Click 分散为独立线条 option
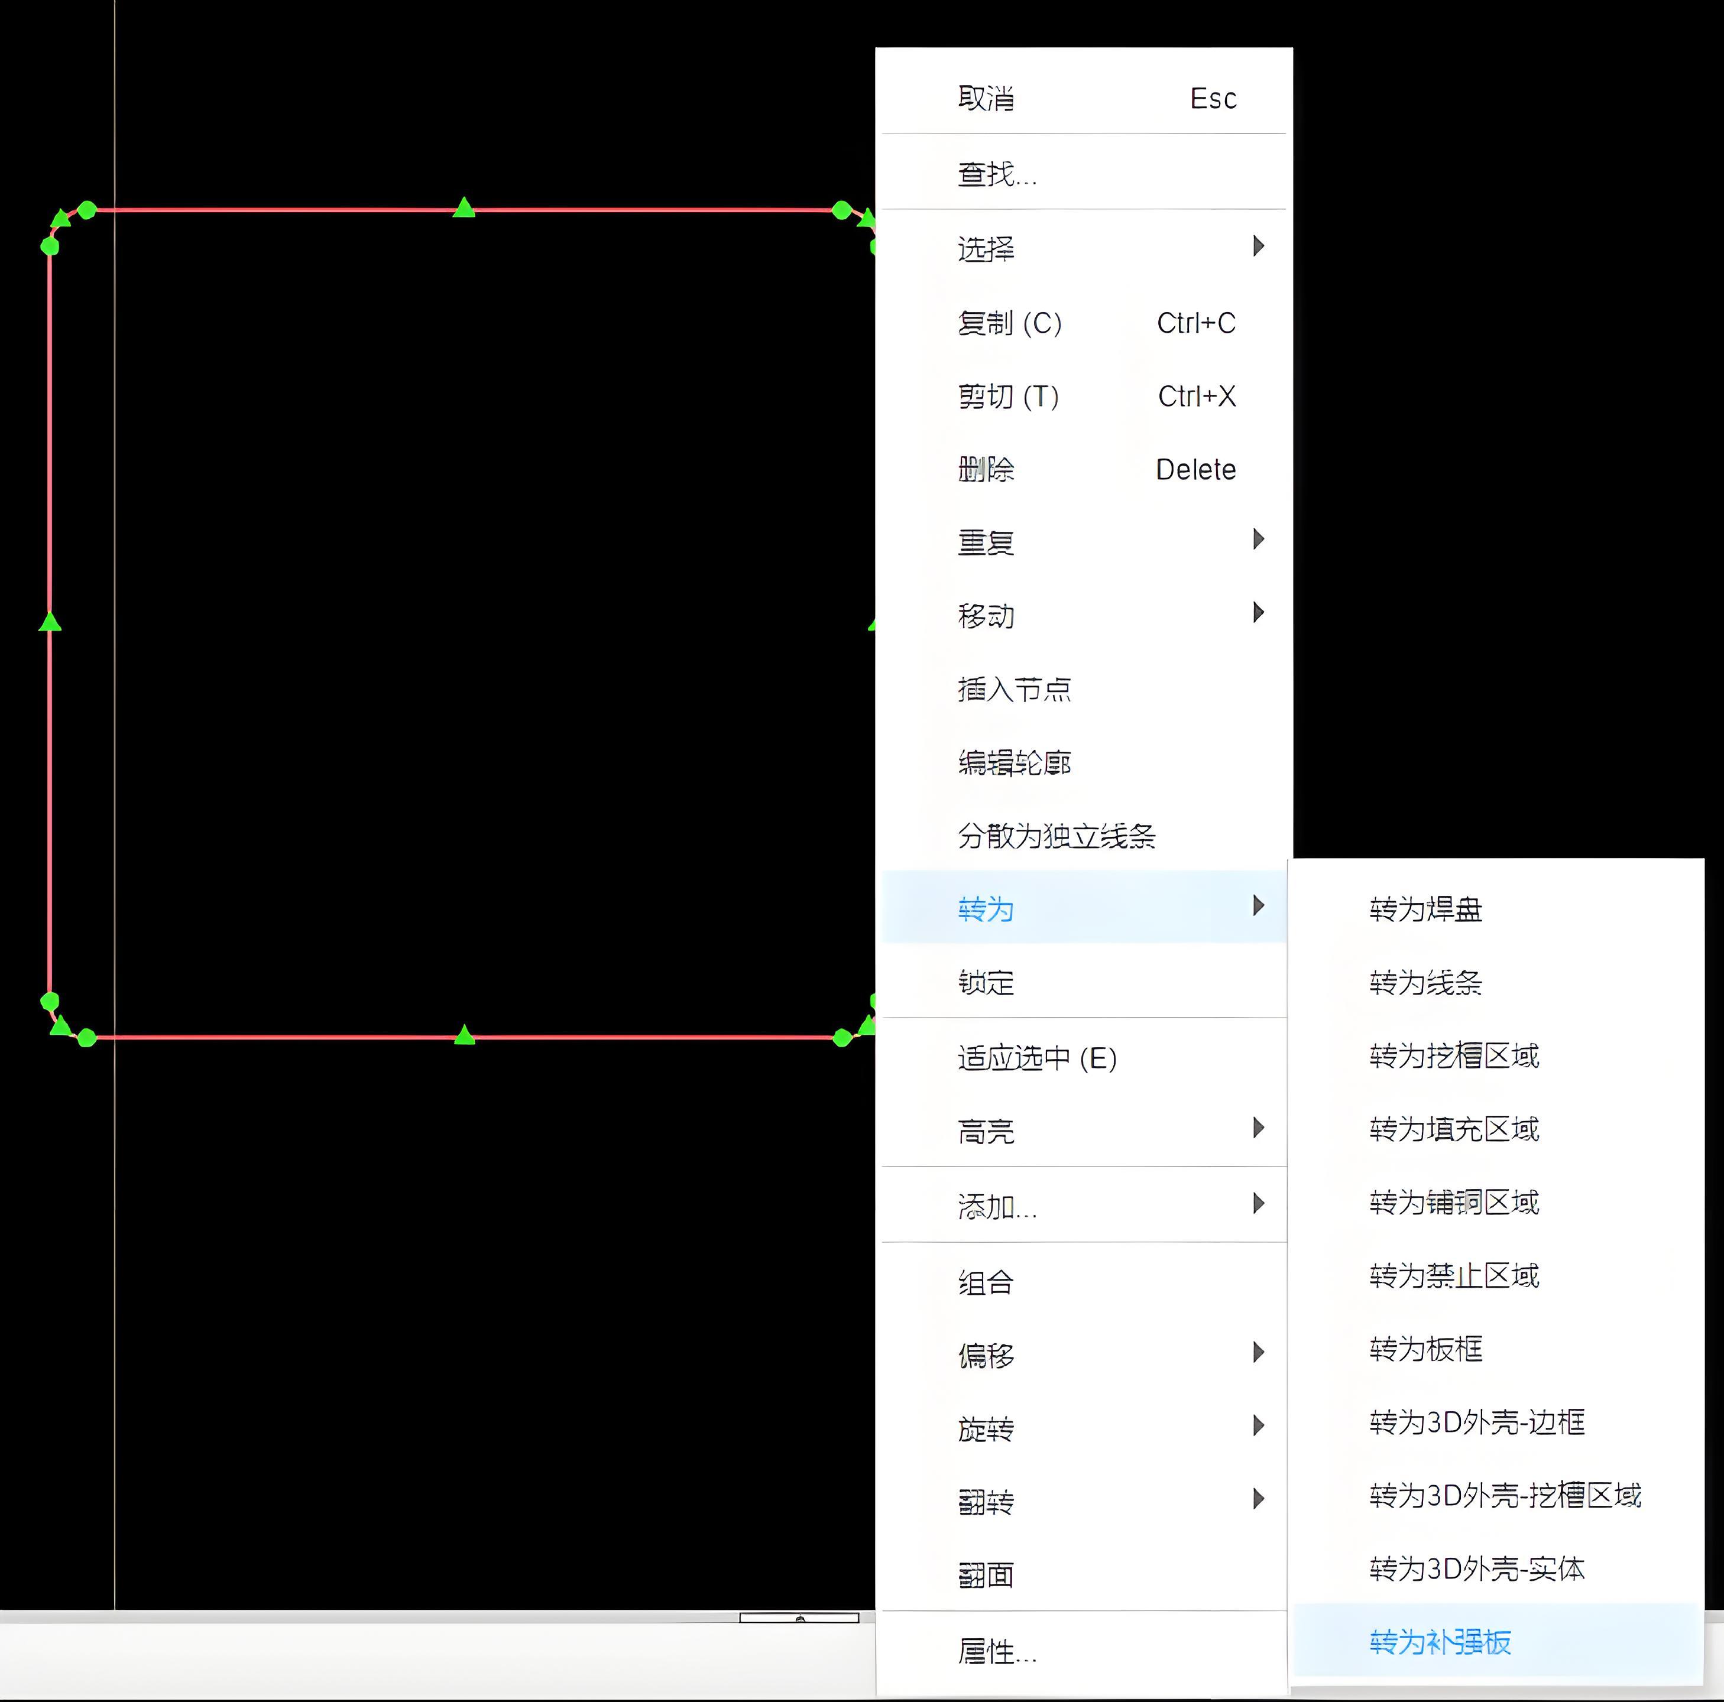Image resolution: width=1724 pixels, height=1702 pixels. pos(1057,836)
